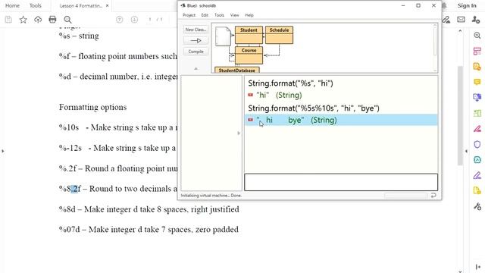
Task: Click the share with others icon
Action: tap(476, 20)
